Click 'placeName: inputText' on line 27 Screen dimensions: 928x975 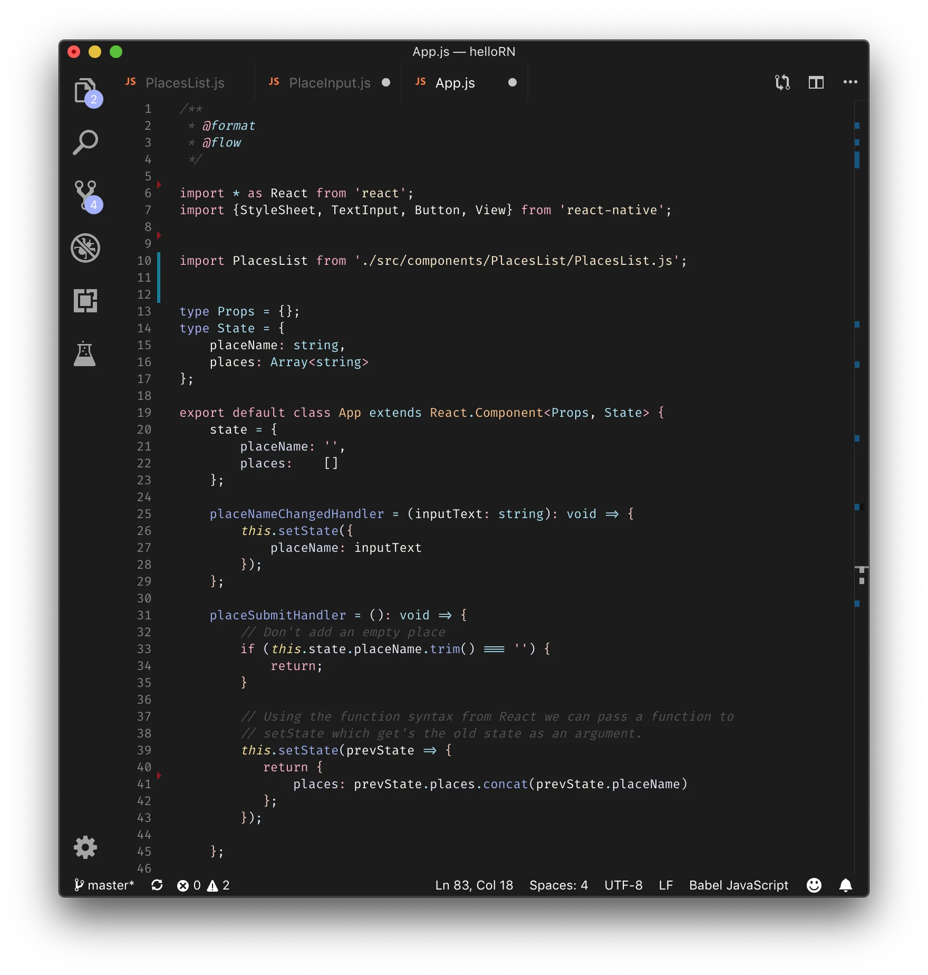(346, 548)
